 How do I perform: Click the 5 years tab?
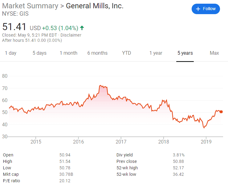[185, 53]
